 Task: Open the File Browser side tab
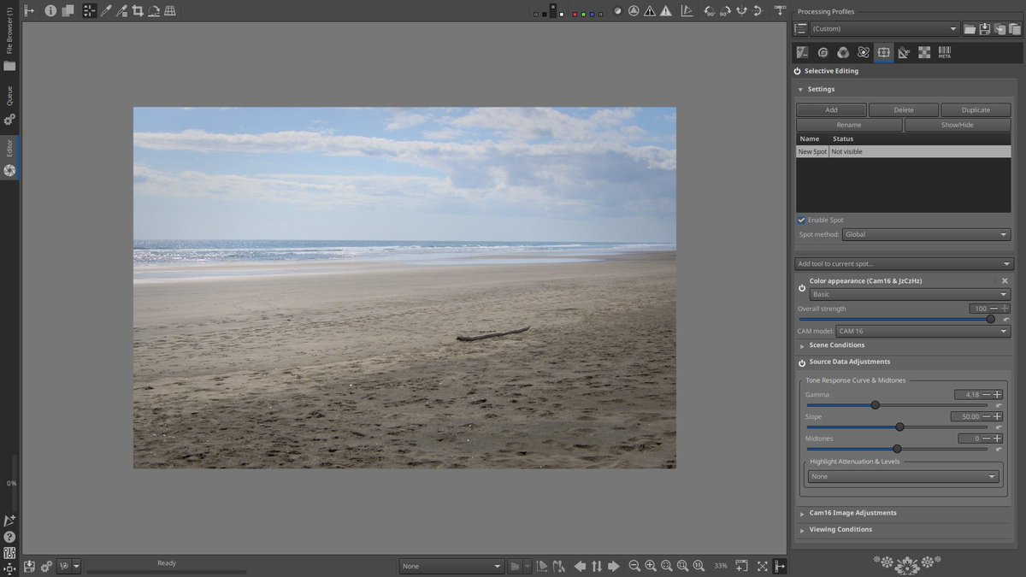point(9,38)
